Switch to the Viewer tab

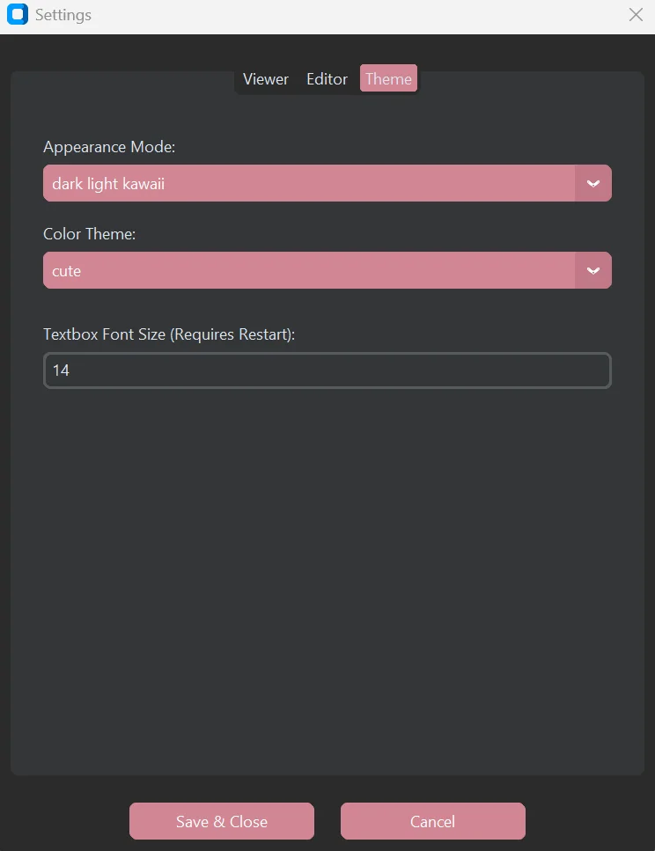266,78
